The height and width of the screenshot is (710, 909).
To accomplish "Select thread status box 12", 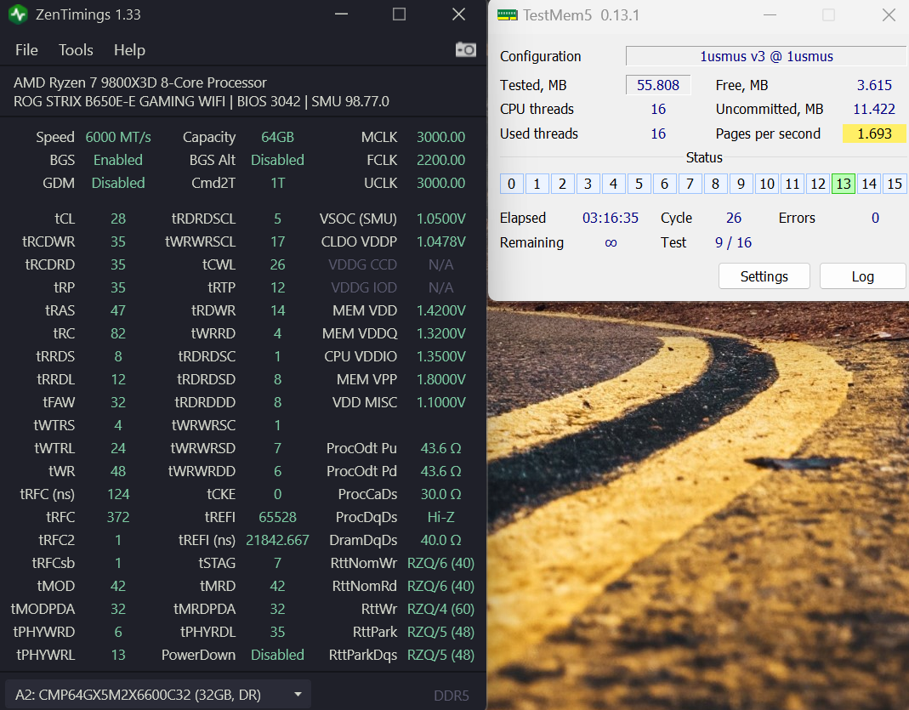I will [817, 184].
